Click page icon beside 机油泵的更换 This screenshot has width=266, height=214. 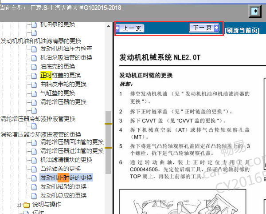coord(34,24)
